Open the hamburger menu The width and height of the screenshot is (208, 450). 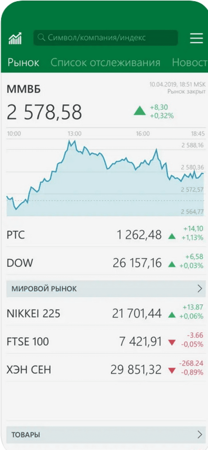click(196, 38)
